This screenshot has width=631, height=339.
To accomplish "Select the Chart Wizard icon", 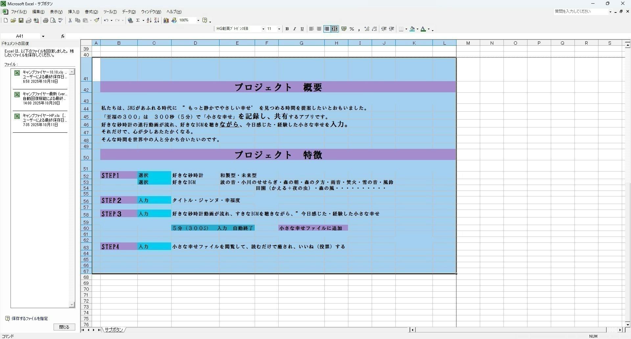I will (x=166, y=20).
